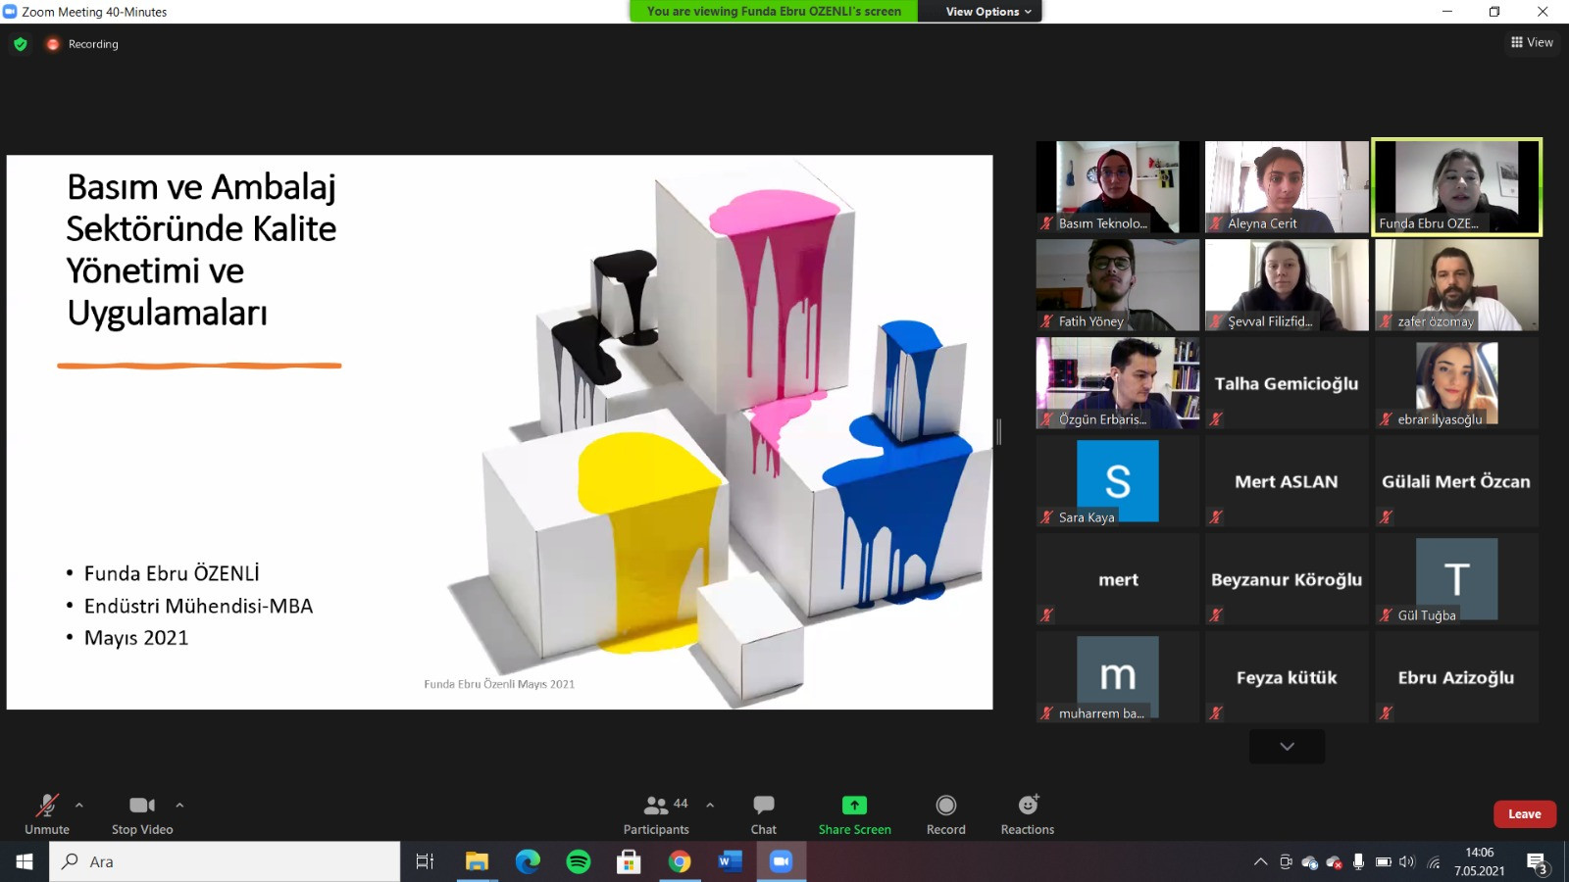1569x882 pixels.
Task: Open Spotify from taskbar
Action: click(579, 861)
